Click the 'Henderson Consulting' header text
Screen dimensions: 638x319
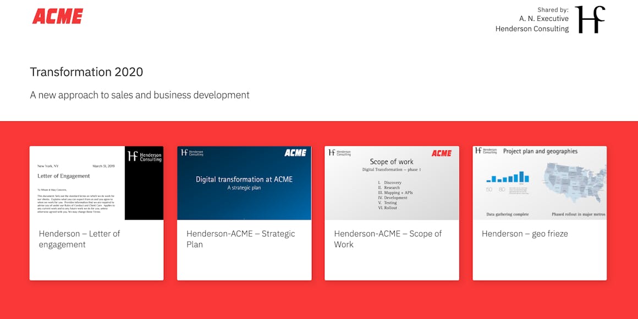point(532,29)
